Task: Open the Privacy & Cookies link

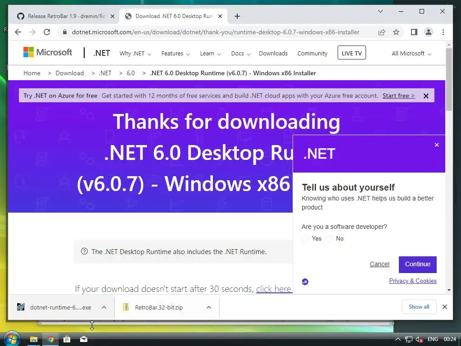Action: click(x=413, y=281)
